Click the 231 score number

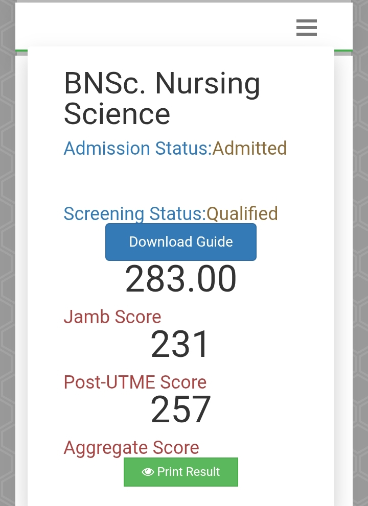(180, 345)
